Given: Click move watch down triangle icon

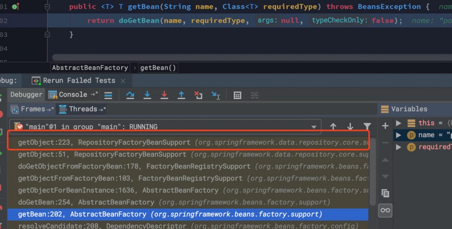Looking at the screenshot, I should [385, 176].
